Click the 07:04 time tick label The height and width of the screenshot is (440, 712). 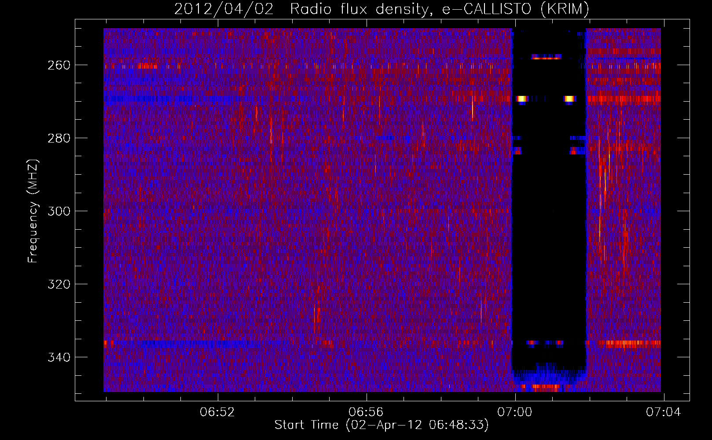tap(664, 412)
